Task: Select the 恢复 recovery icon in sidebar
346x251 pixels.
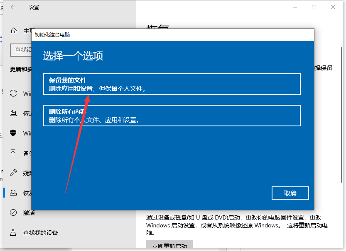Action: [x=14, y=193]
